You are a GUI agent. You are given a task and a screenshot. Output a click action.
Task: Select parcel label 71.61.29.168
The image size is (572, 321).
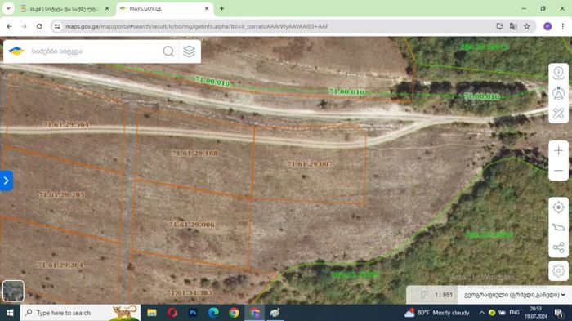click(194, 154)
